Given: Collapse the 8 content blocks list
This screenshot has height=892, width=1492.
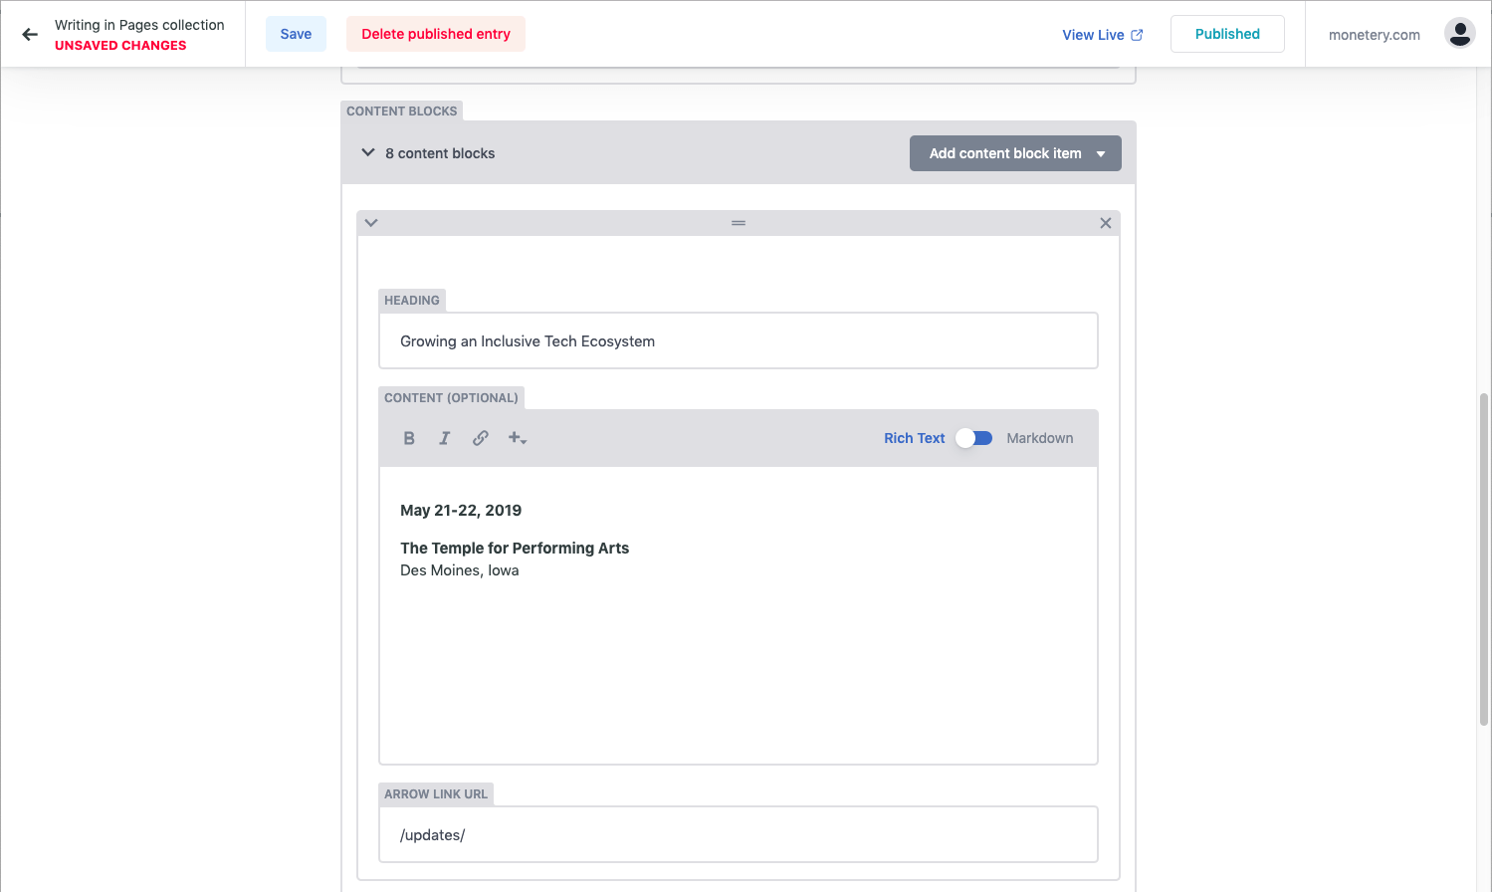Looking at the screenshot, I should 368,152.
